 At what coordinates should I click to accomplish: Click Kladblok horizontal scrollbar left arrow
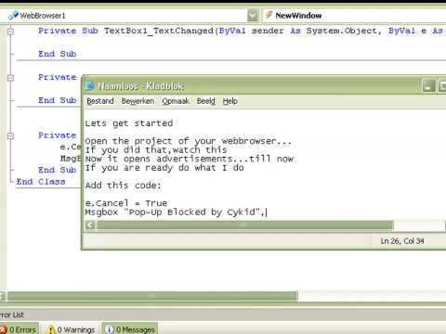(x=90, y=225)
